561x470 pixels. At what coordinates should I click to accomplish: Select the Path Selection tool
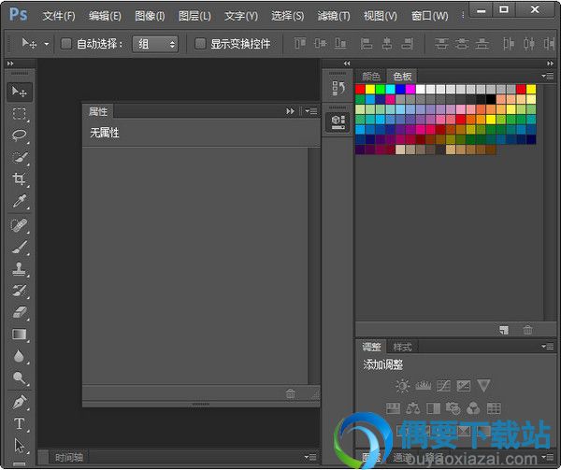coord(20,446)
